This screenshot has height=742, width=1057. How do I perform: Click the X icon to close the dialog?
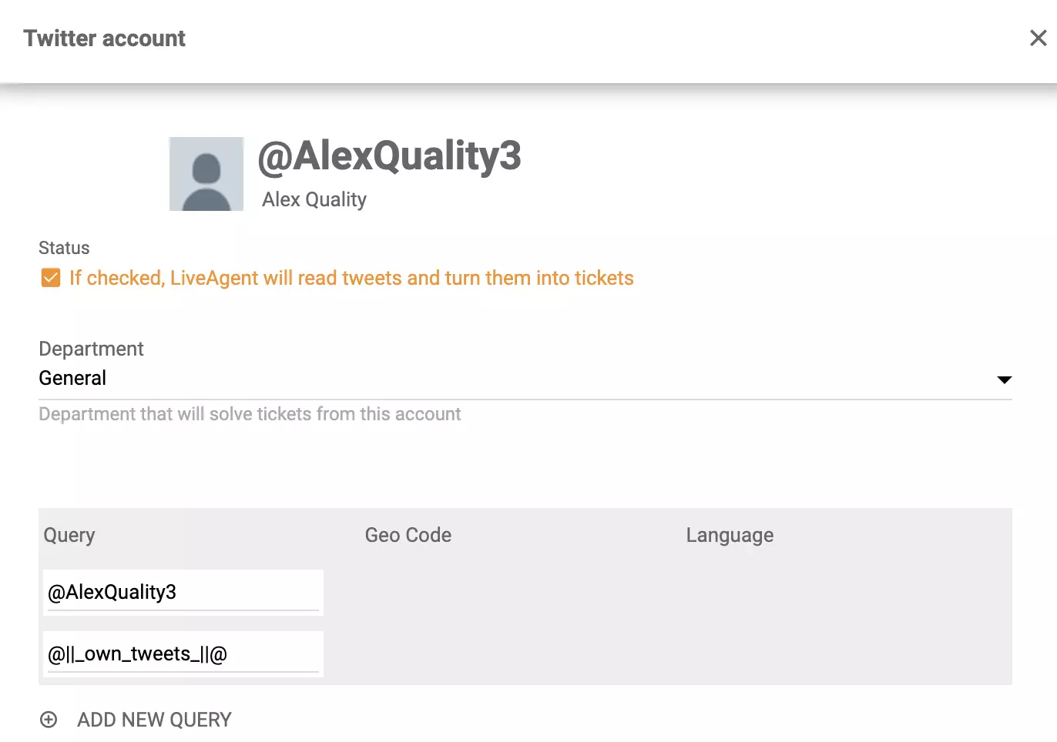(x=1038, y=38)
